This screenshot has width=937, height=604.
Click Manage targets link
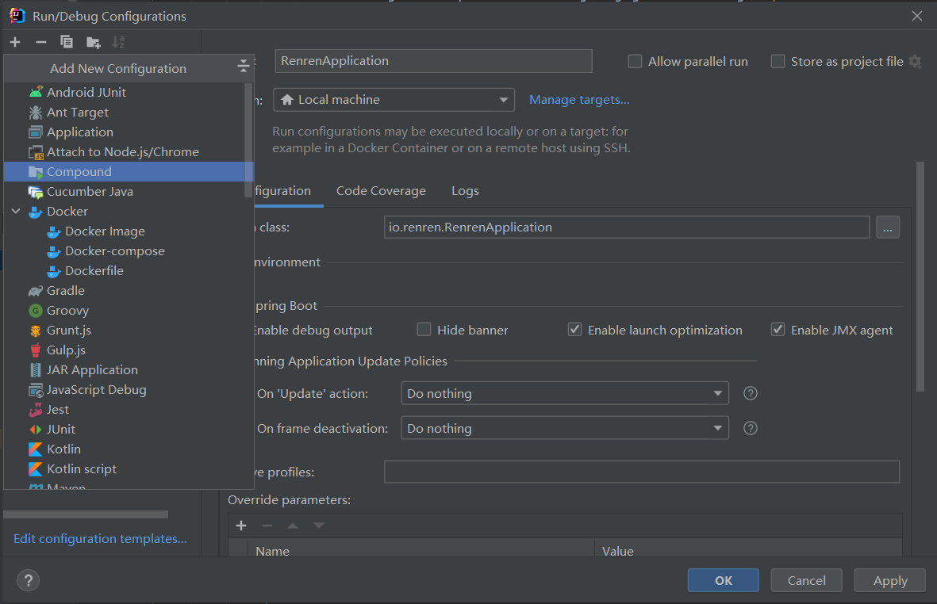[579, 100]
